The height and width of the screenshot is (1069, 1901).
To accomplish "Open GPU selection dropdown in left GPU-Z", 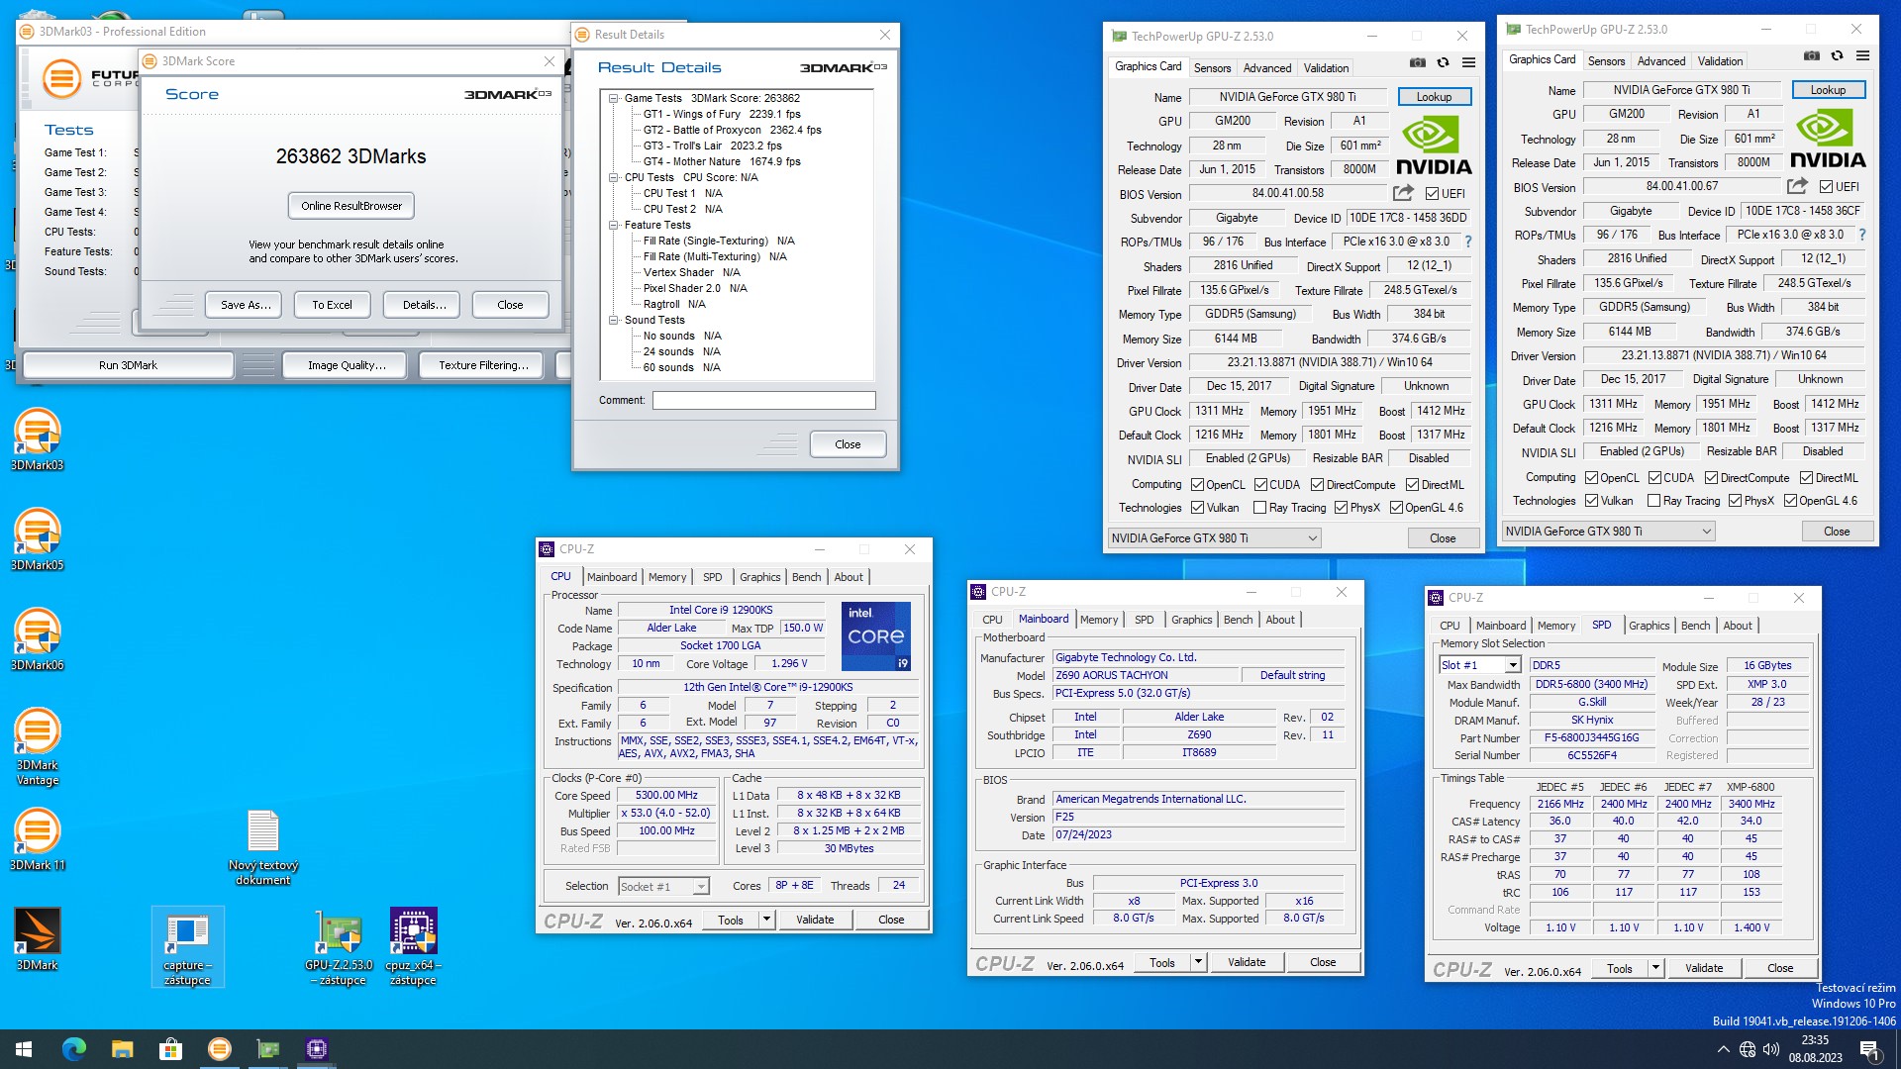I will tap(1215, 538).
